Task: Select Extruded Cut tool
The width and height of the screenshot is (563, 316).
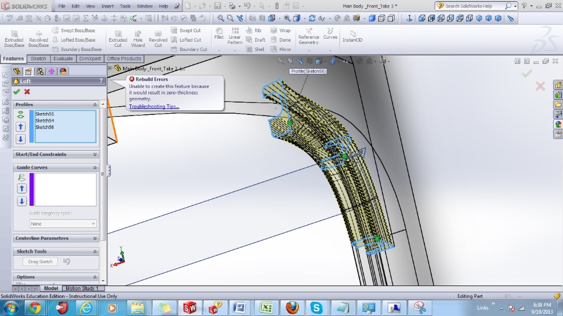Action: pos(118,39)
